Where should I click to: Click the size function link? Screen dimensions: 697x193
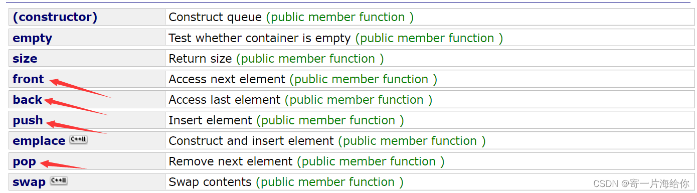25,59
